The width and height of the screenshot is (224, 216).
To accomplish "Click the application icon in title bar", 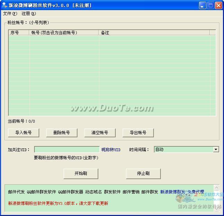I will 4,5.
